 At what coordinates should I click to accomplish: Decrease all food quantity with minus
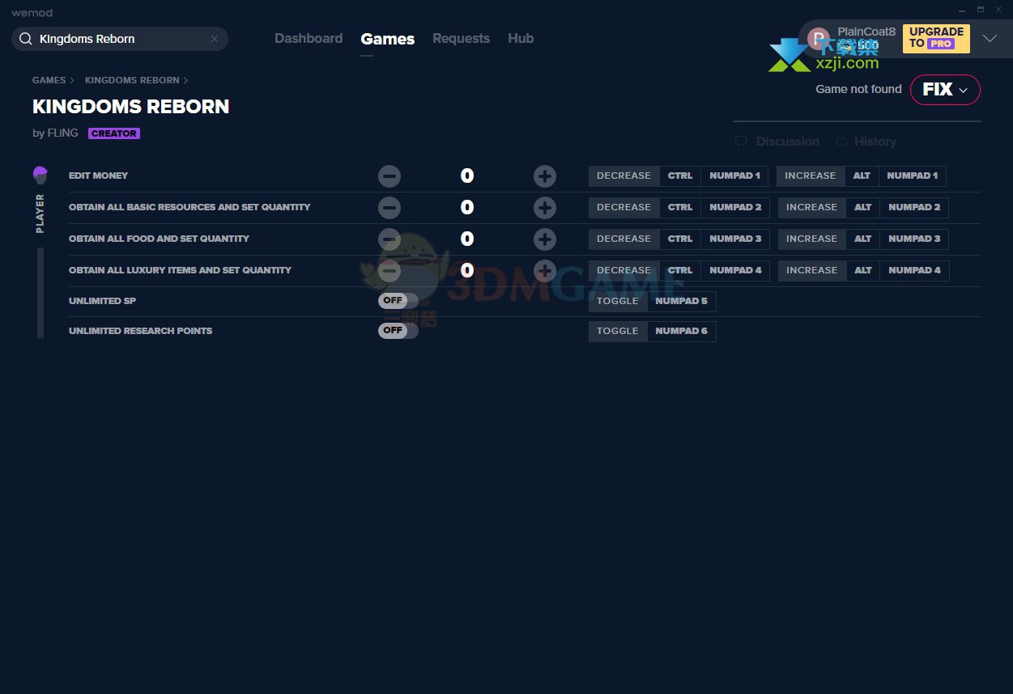[389, 239]
